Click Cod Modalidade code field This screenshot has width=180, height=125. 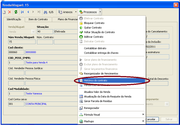pyautogui.click(x=16, y=94)
